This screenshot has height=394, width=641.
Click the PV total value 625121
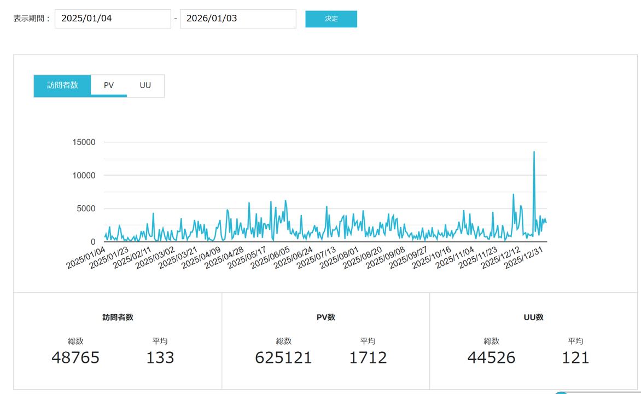tap(283, 357)
